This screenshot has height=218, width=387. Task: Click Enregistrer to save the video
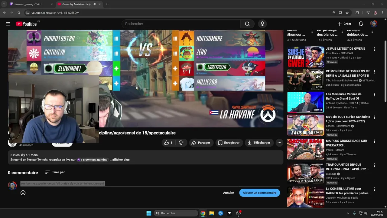point(229,143)
